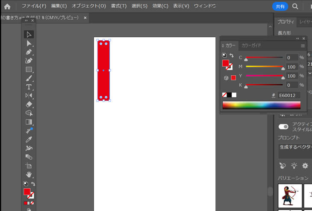Collapse the tools panel double-arrow

click(26, 21)
